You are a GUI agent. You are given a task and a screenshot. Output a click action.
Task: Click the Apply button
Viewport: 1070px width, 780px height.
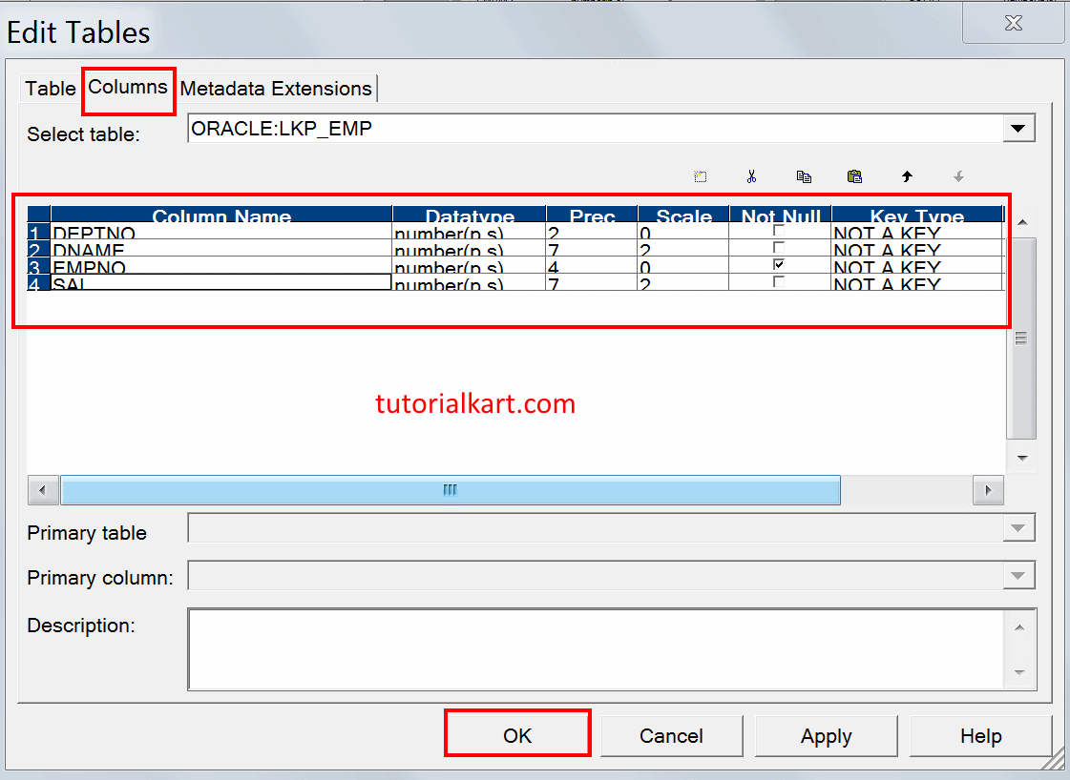826,735
